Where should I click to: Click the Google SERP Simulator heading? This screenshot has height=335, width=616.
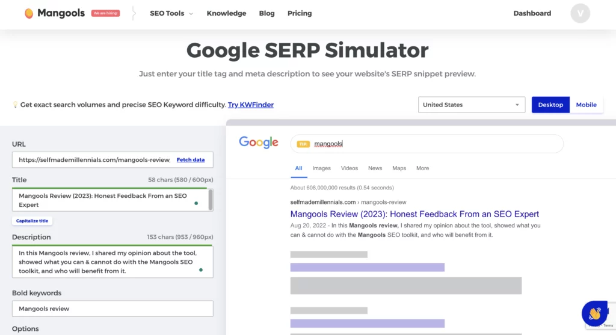pyautogui.click(x=307, y=51)
